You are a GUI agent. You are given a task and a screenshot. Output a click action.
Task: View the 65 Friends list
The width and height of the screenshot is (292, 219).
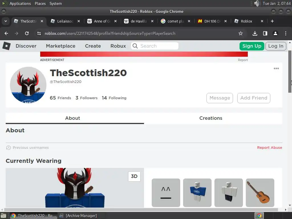click(60, 98)
